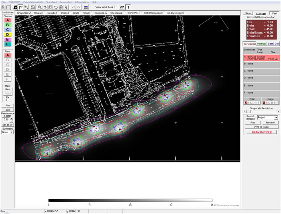Open the Standard menu

point(51,2)
